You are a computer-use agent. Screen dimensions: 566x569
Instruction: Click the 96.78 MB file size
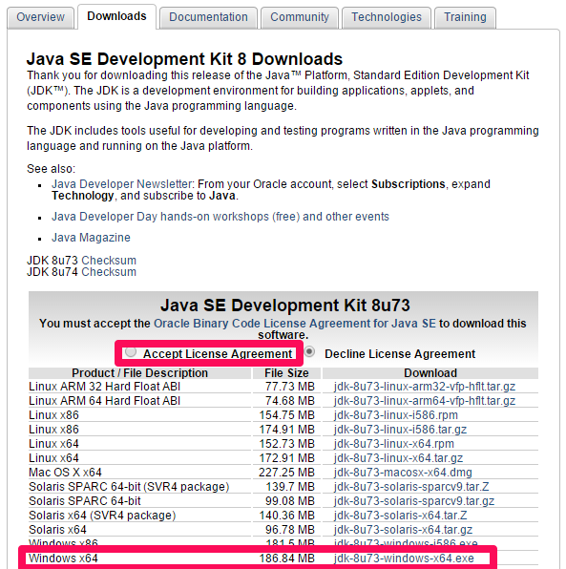(x=290, y=530)
